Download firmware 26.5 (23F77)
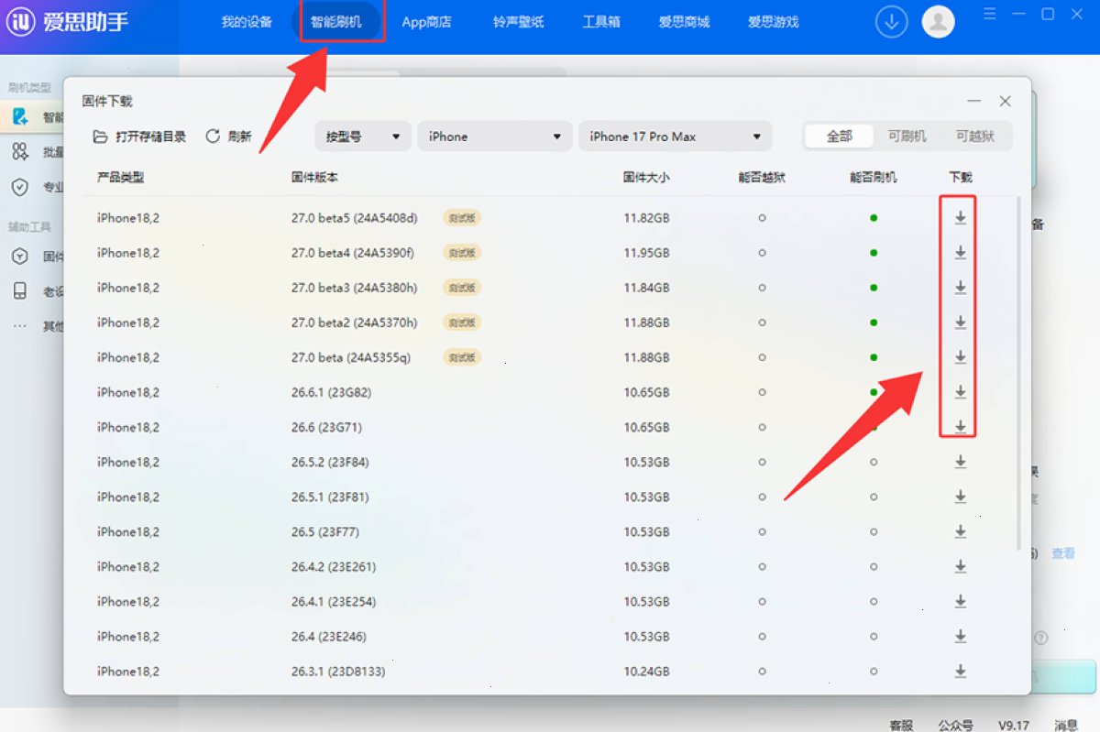The width and height of the screenshot is (1100, 732). click(960, 531)
